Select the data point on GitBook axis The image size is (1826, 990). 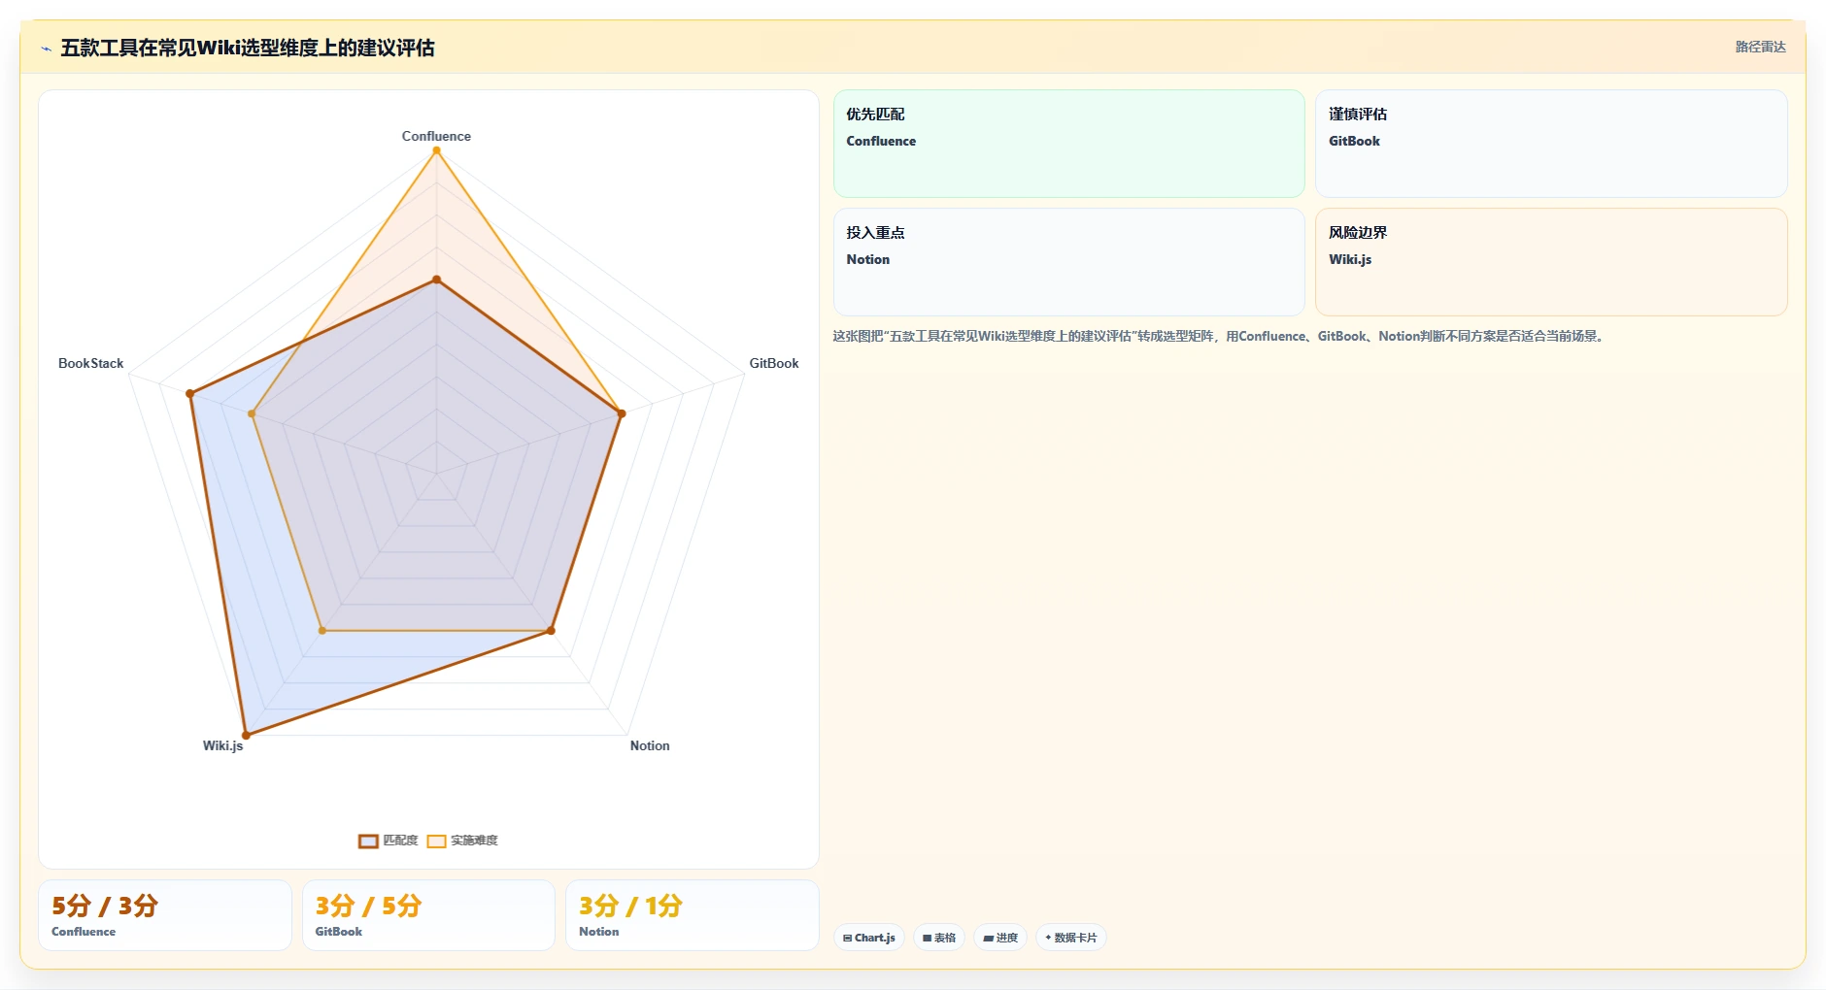(622, 413)
